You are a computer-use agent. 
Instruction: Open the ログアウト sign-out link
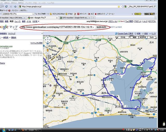coord(152,21)
